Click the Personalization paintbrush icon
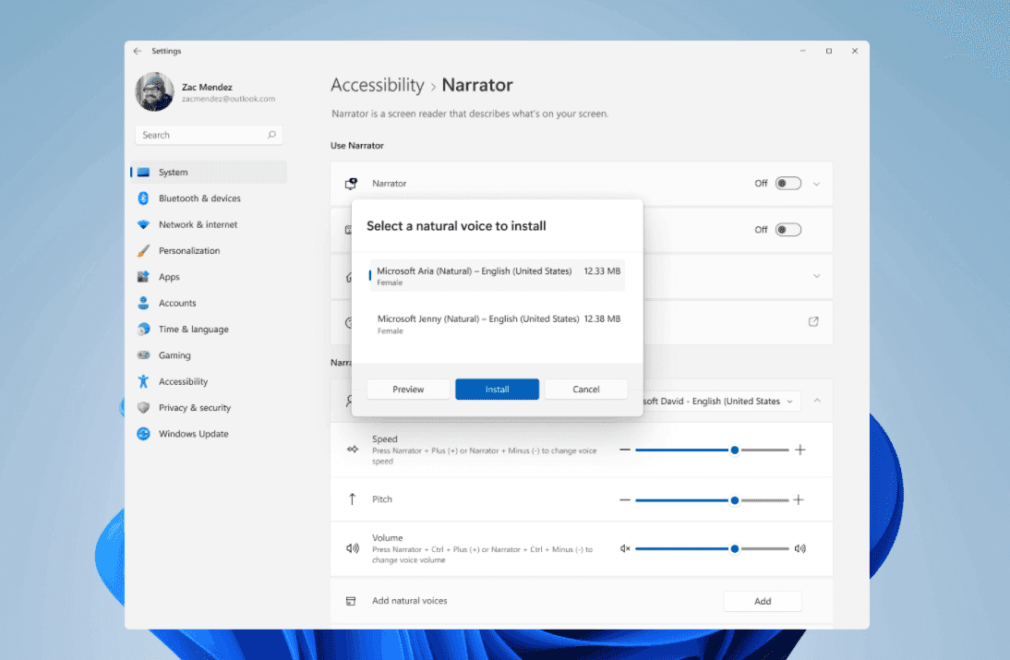1010x660 pixels. pyautogui.click(x=144, y=250)
